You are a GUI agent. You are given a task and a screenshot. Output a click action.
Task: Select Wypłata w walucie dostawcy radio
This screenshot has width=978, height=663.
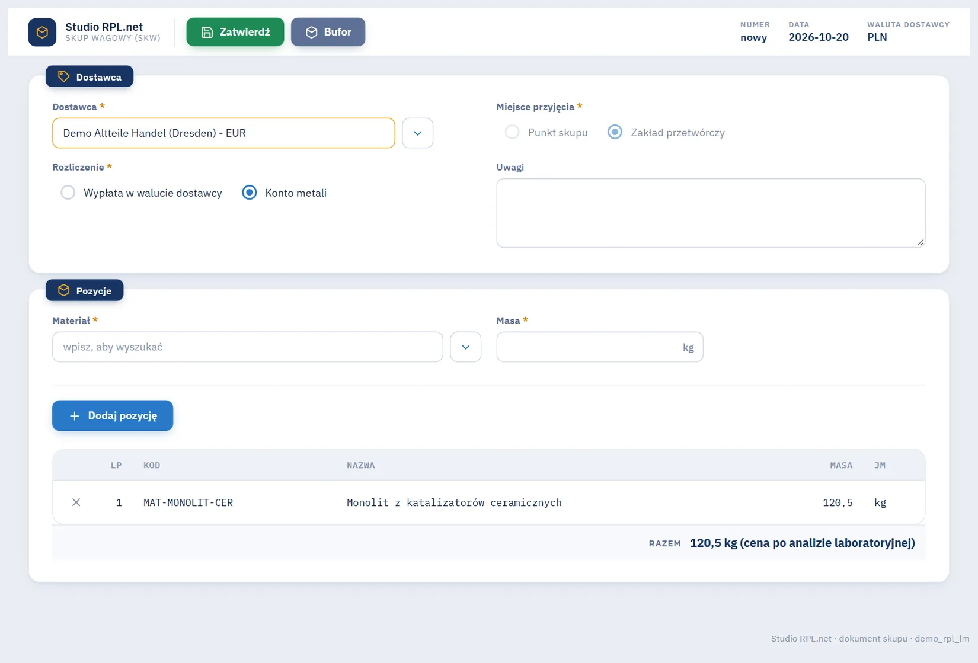[x=68, y=193]
